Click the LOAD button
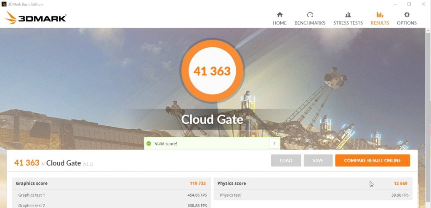This screenshot has width=431, height=208. pos(286,160)
